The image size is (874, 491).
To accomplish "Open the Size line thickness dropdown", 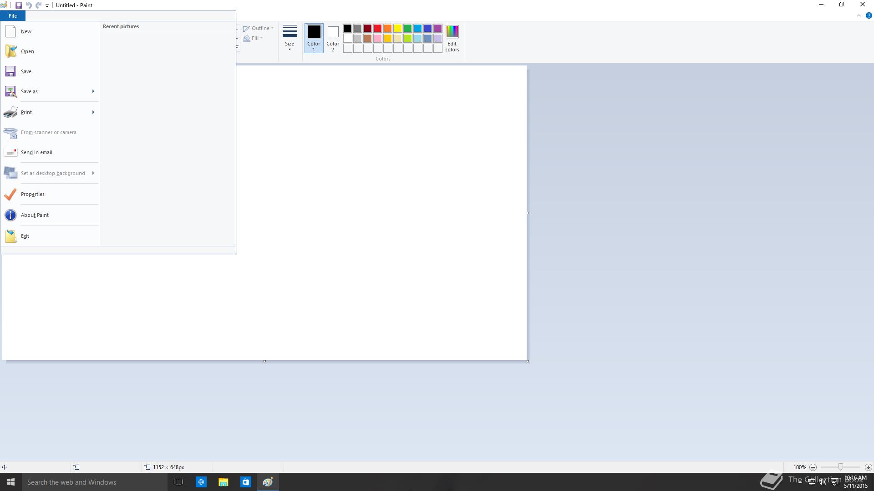I will (x=290, y=38).
